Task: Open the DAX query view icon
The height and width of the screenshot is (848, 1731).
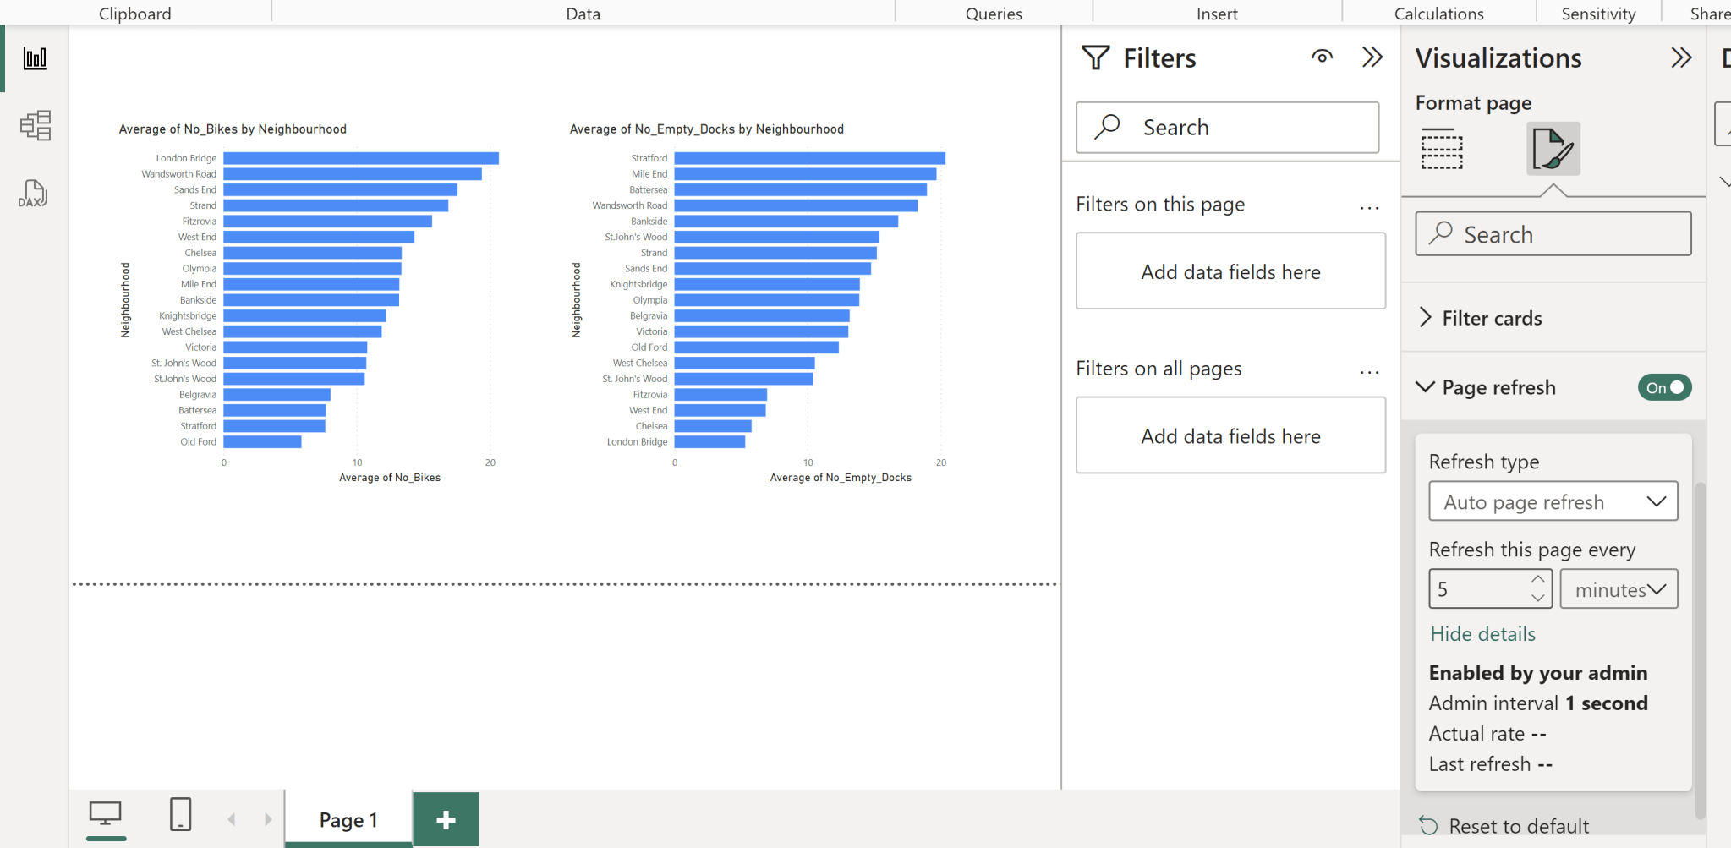Action: point(33,193)
